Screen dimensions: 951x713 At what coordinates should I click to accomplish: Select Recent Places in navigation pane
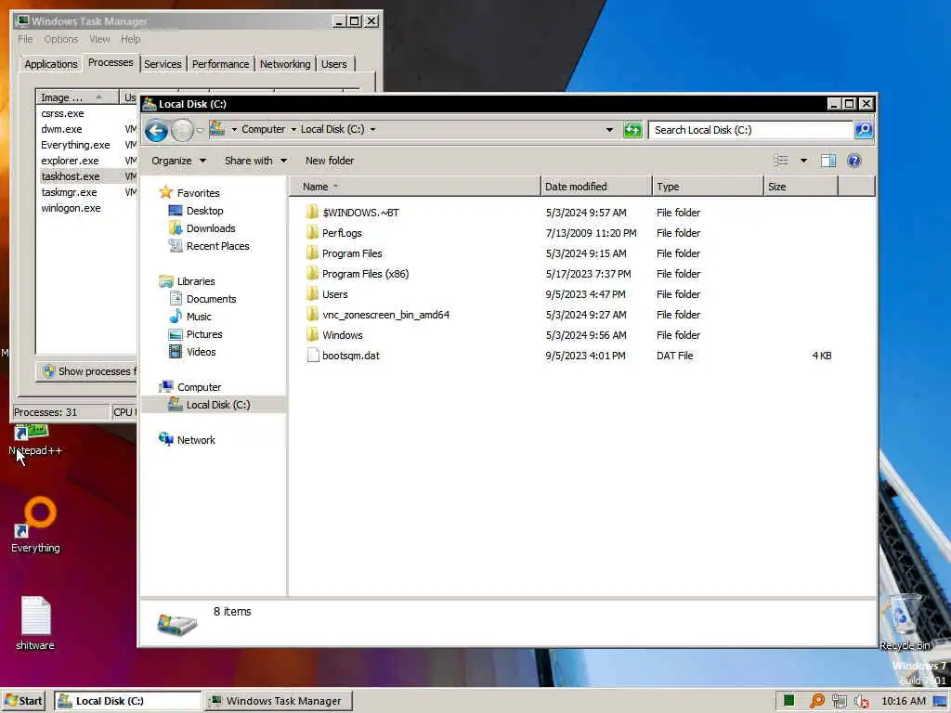tap(217, 246)
